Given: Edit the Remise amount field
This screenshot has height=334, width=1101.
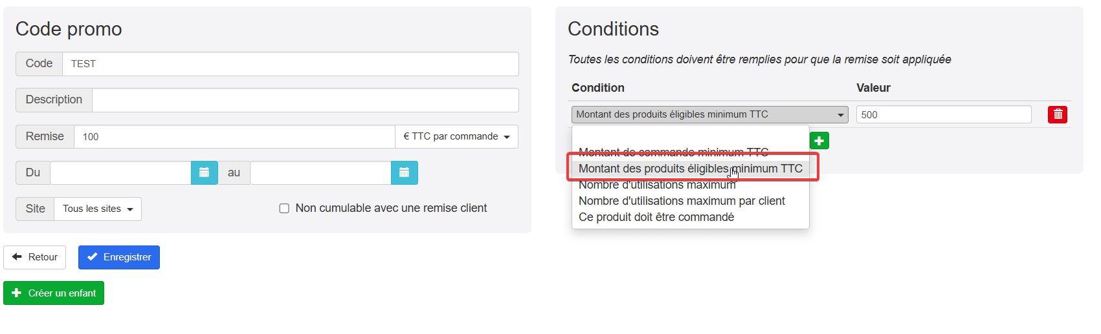Looking at the screenshot, I should [234, 136].
